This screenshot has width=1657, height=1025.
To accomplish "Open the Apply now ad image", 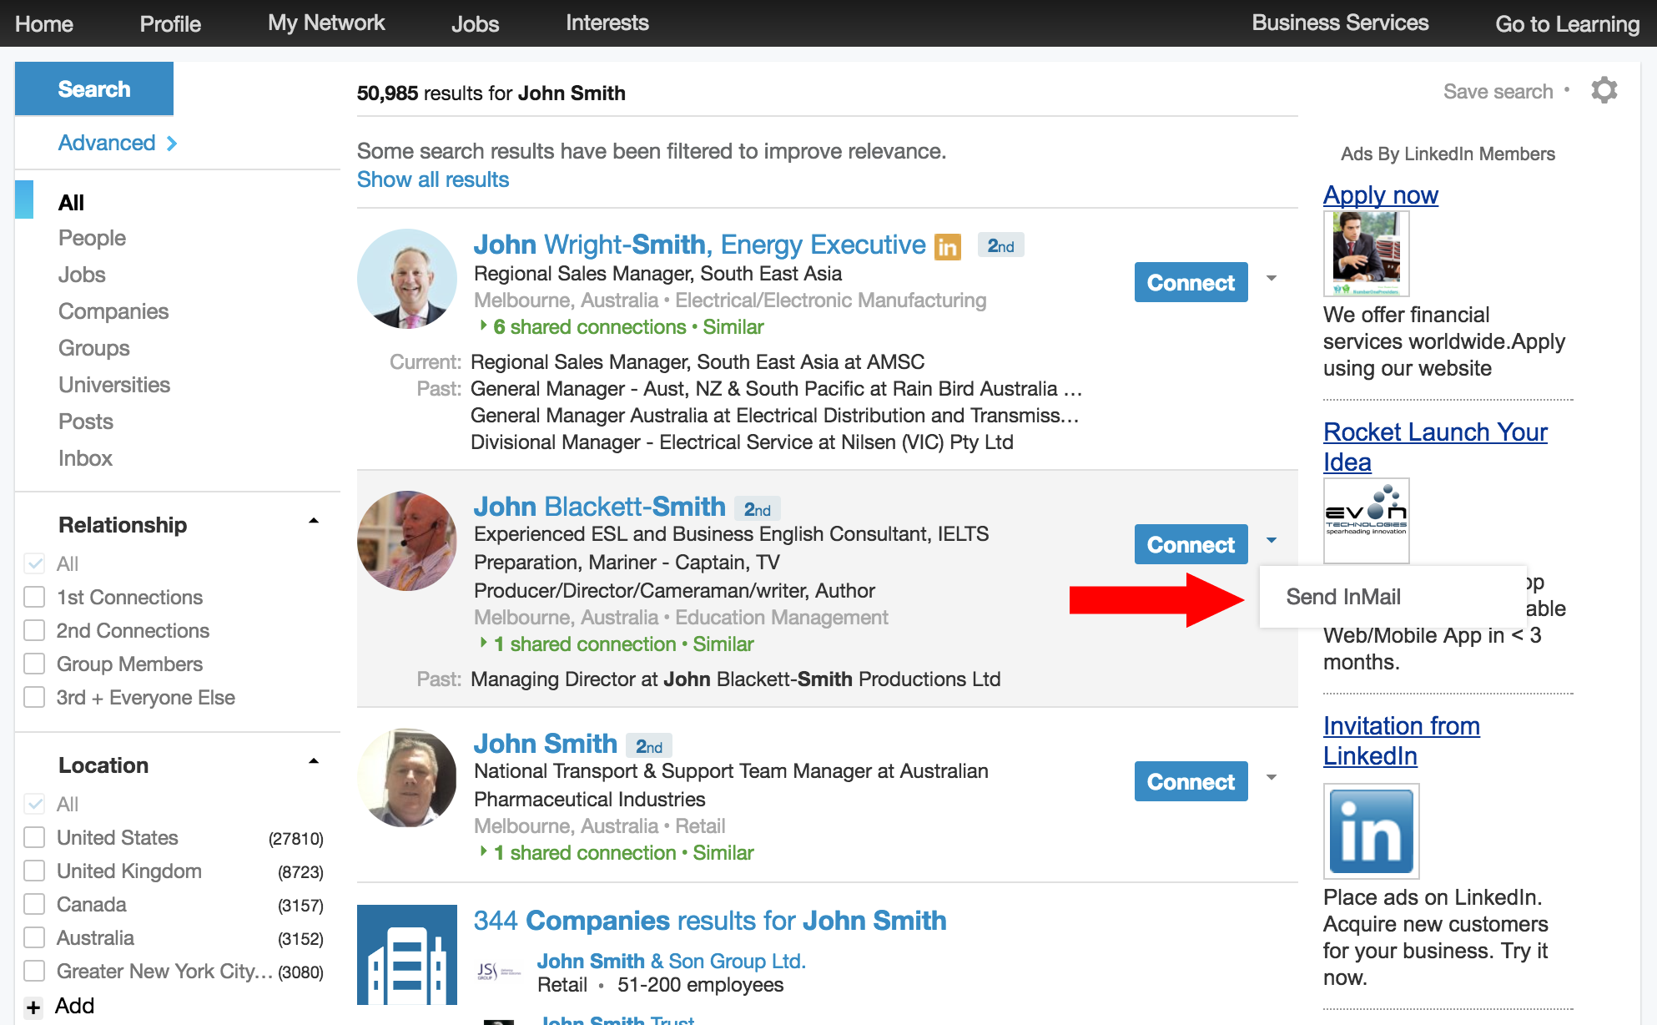I will point(1367,253).
